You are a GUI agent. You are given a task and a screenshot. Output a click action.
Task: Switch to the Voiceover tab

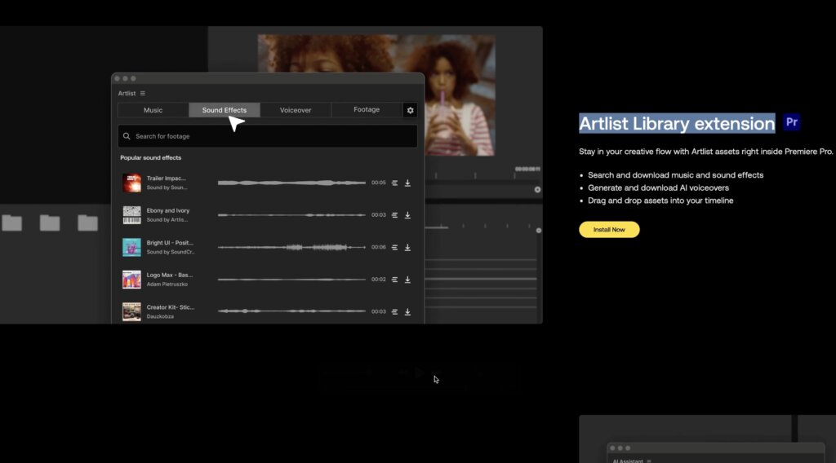(295, 110)
